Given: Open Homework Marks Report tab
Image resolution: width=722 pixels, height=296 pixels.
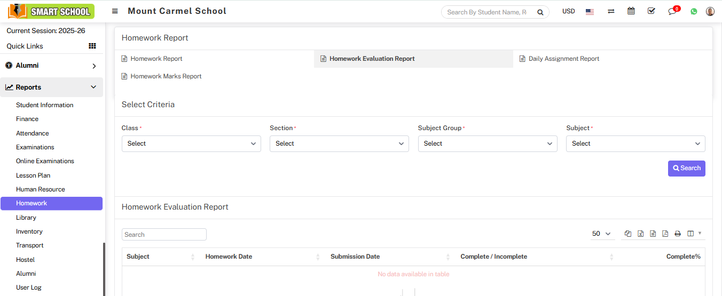Looking at the screenshot, I should pyautogui.click(x=166, y=76).
